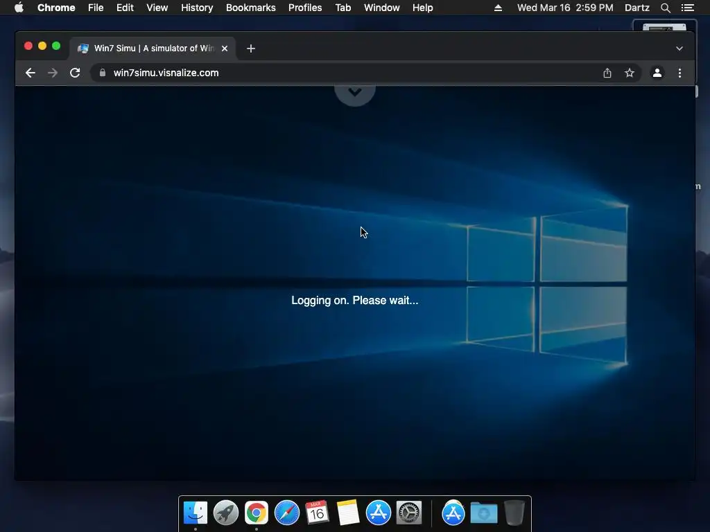The width and height of the screenshot is (710, 532).
Task: Open the File menu
Action: pos(96,8)
